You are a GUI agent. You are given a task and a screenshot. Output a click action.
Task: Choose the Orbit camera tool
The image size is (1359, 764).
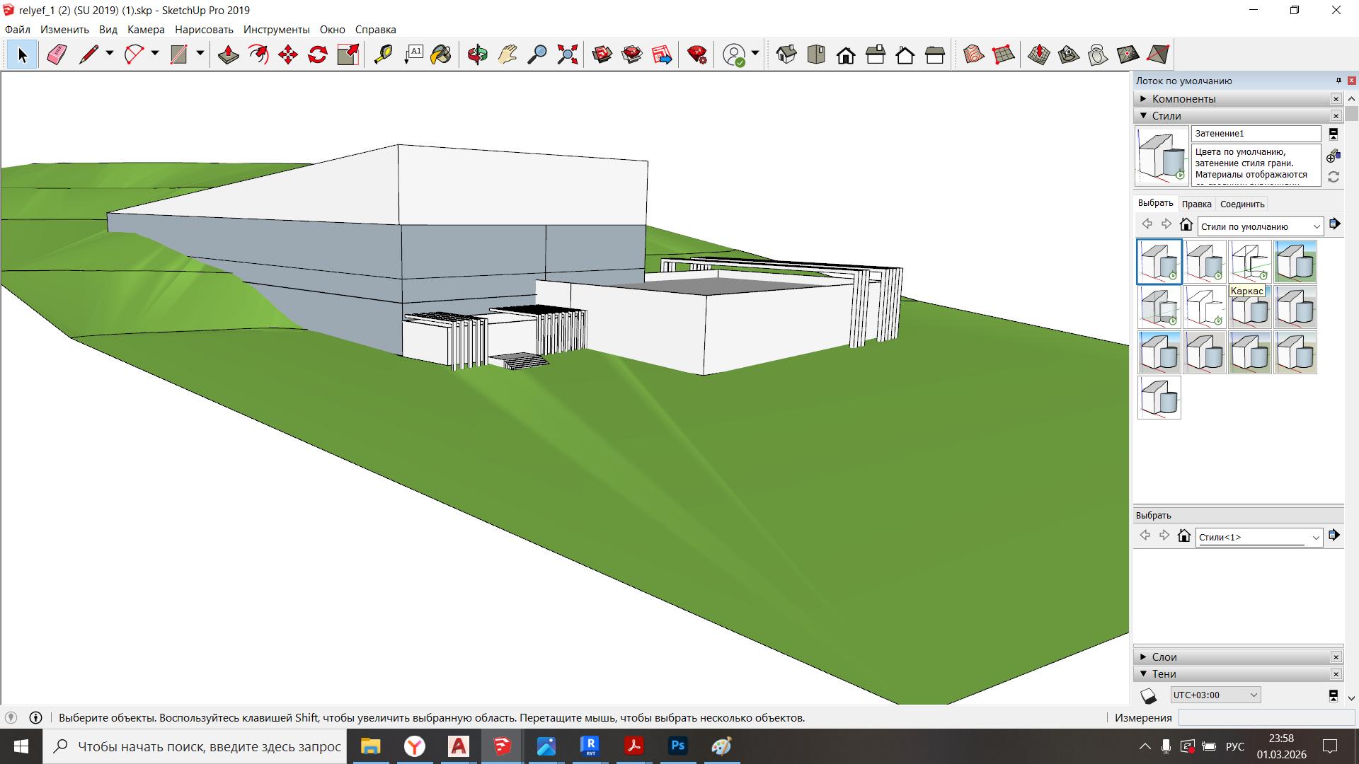click(x=478, y=54)
